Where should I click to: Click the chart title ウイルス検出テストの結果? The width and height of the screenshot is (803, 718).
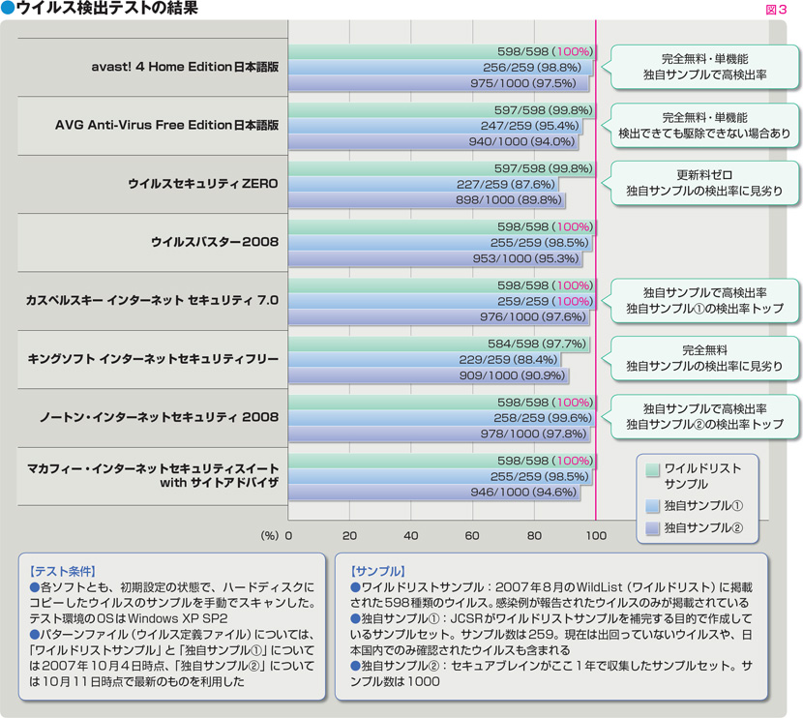click(106, 8)
